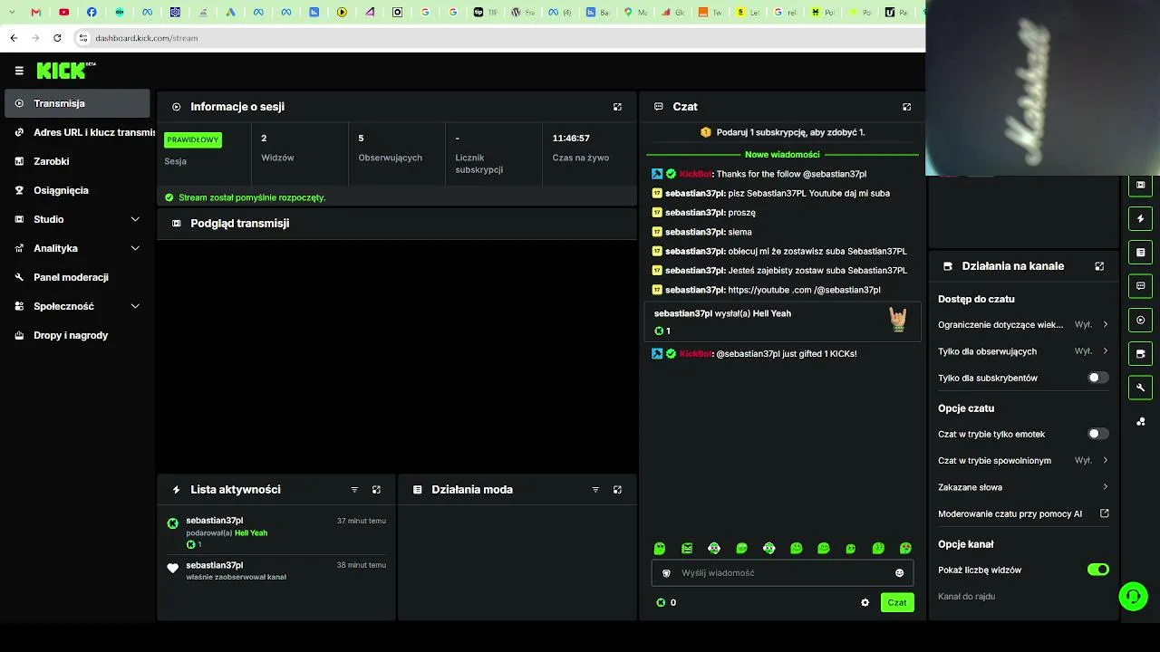
Task: Click the PRAWIDŁOWY session status badge
Action: click(x=193, y=140)
